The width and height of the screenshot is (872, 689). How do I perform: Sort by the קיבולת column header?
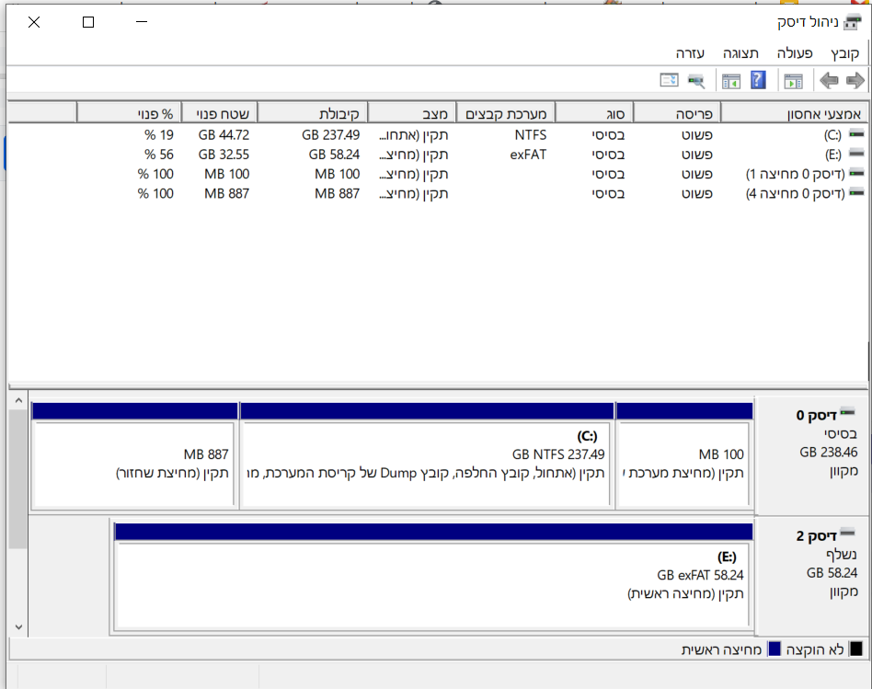pyautogui.click(x=312, y=113)
